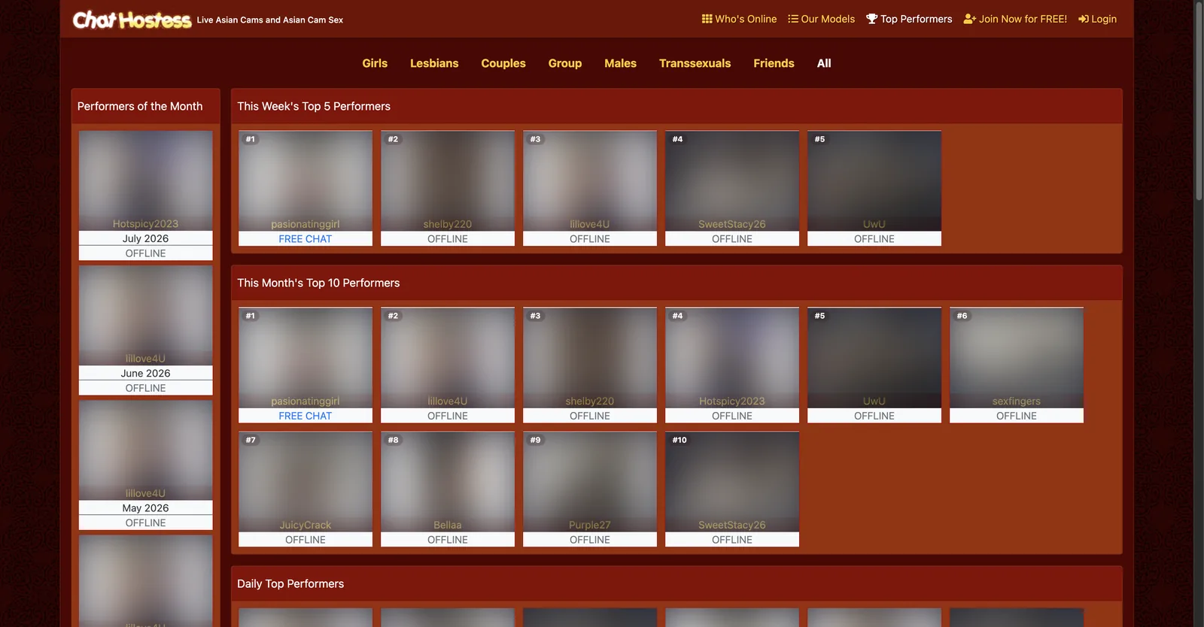Viewport: 1204px width, 627px height.
Task: Open July 2026 performer Hotspicy2023 thumbnail
Action: 146,180
